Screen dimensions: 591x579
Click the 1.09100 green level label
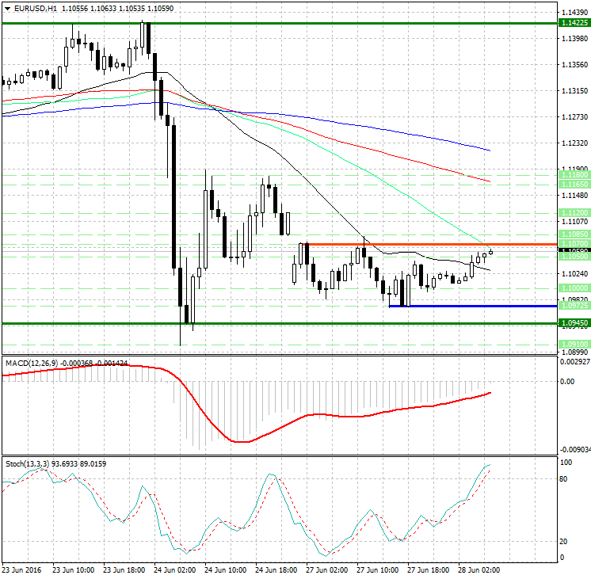click(574, 345)
